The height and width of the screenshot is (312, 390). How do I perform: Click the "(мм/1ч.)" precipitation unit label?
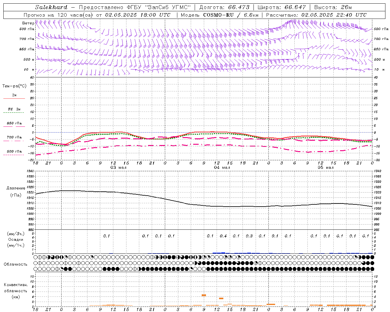click(16, 245)
